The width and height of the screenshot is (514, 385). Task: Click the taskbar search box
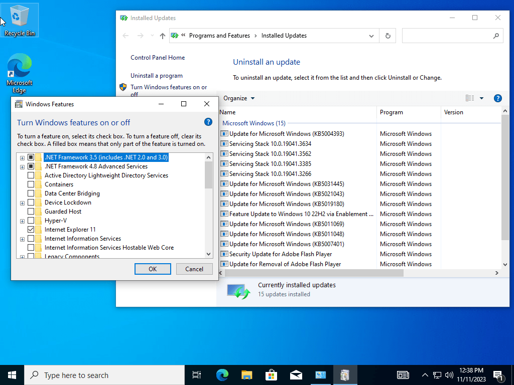(104, 375)
